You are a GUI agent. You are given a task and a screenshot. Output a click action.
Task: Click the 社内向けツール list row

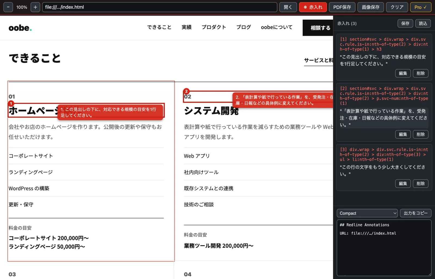(258, 172)
